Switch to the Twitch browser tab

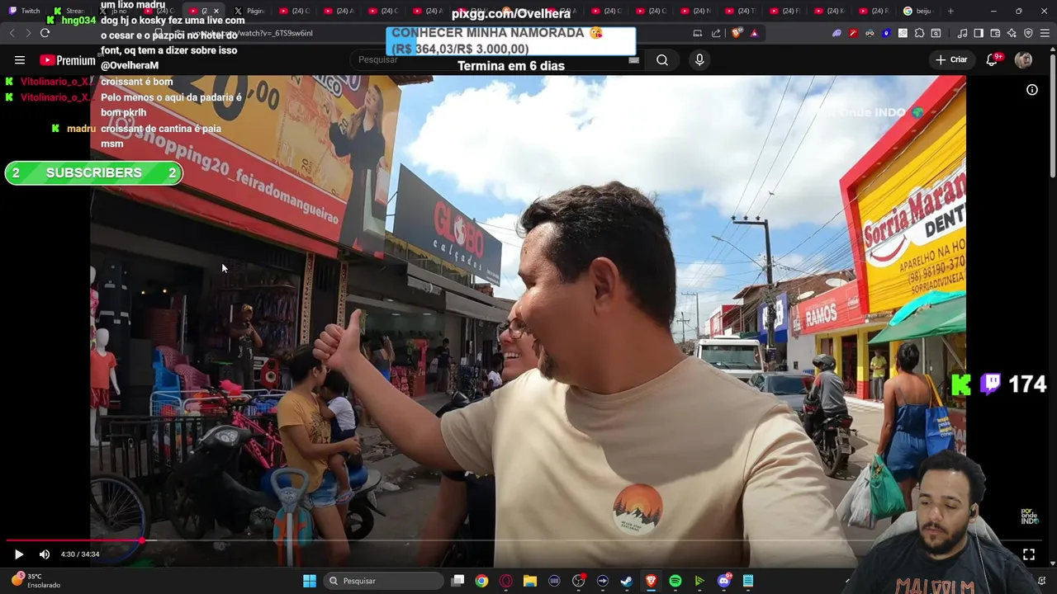[x=25, y=11]
